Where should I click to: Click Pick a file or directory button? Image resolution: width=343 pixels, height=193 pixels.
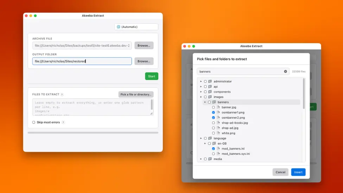point(136,94)
